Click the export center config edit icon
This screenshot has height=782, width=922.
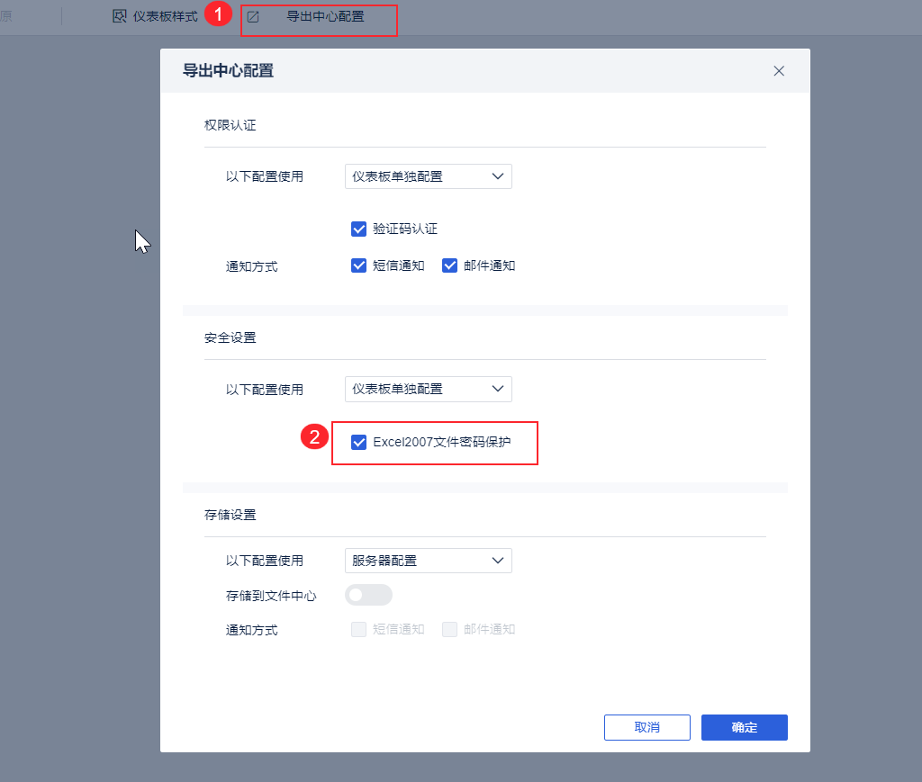click(x=253, y=16)
